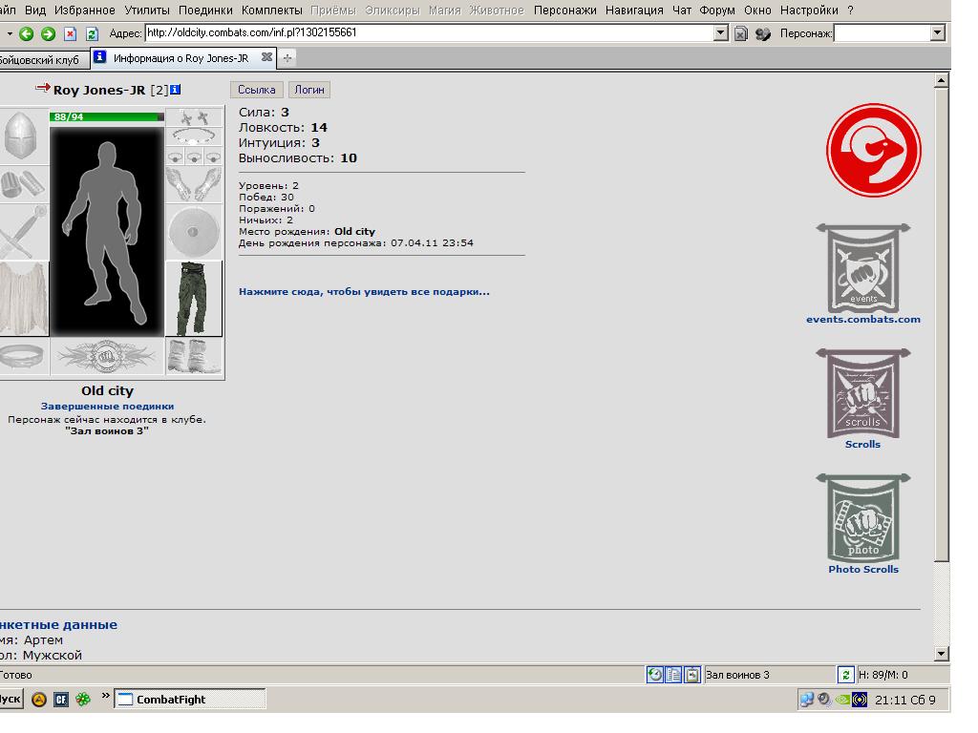Click into the Персонаж text field
978x733 pixels.
(882, 33)
